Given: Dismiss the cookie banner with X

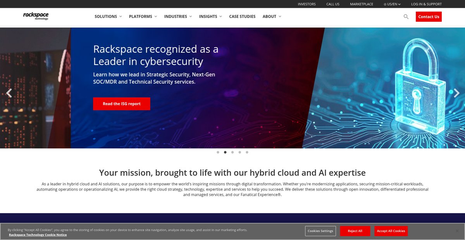Looking at the screenshot, I should click(457, 231).
